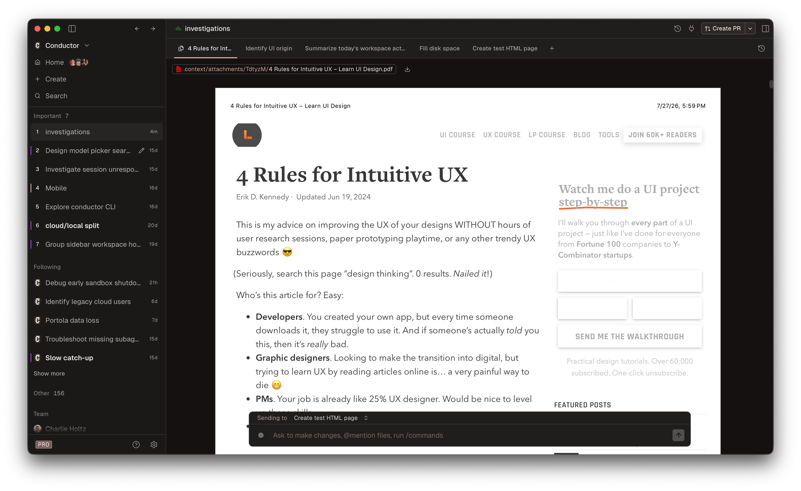This screenshot has height=491, width=801.
Task: Click the send arrow button
Action: [678, 435]
